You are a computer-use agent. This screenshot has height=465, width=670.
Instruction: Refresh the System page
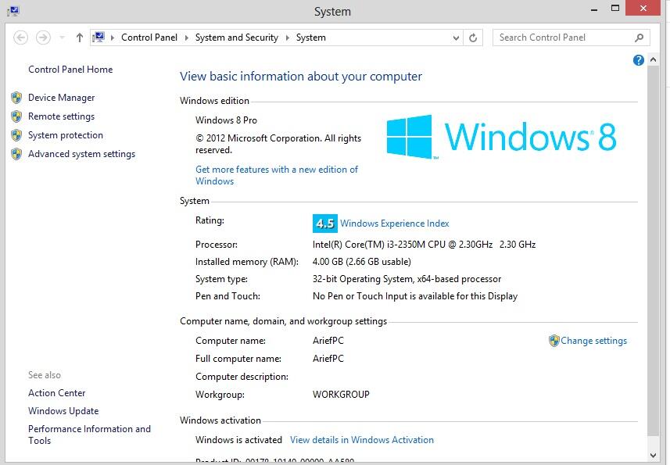[473, 38]
